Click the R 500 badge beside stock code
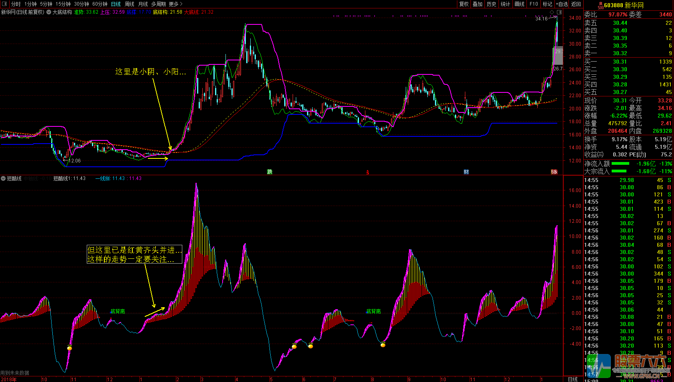The width and height of the screenshot is (674, 382). pos(600,5)
